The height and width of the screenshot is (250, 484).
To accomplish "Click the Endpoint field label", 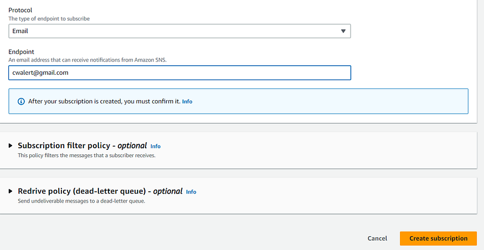I will click(x=22, y=51).
